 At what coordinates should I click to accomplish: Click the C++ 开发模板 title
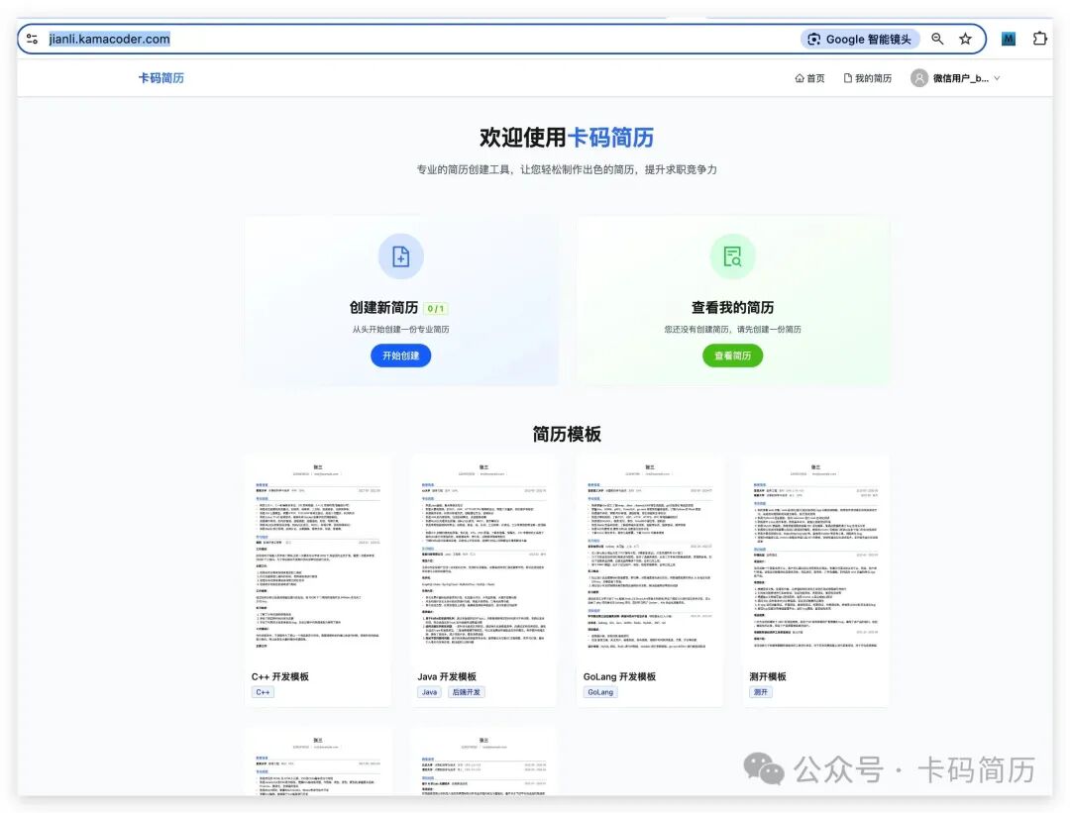[279, 676]
